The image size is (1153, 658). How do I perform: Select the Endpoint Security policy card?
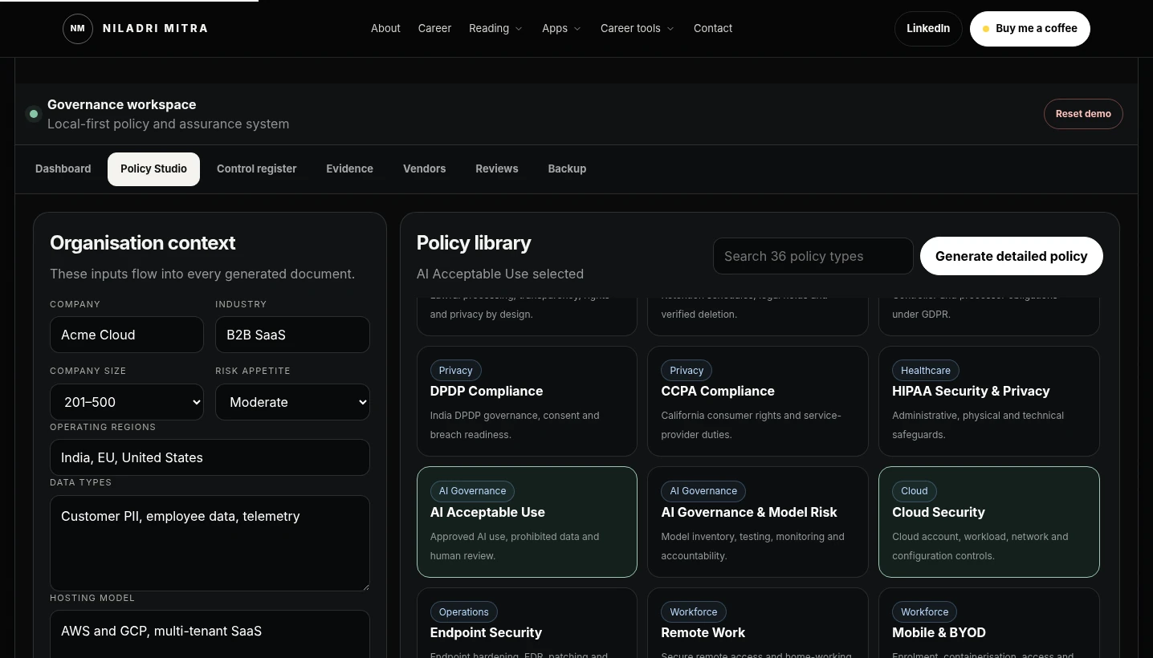tap(527, 623)
